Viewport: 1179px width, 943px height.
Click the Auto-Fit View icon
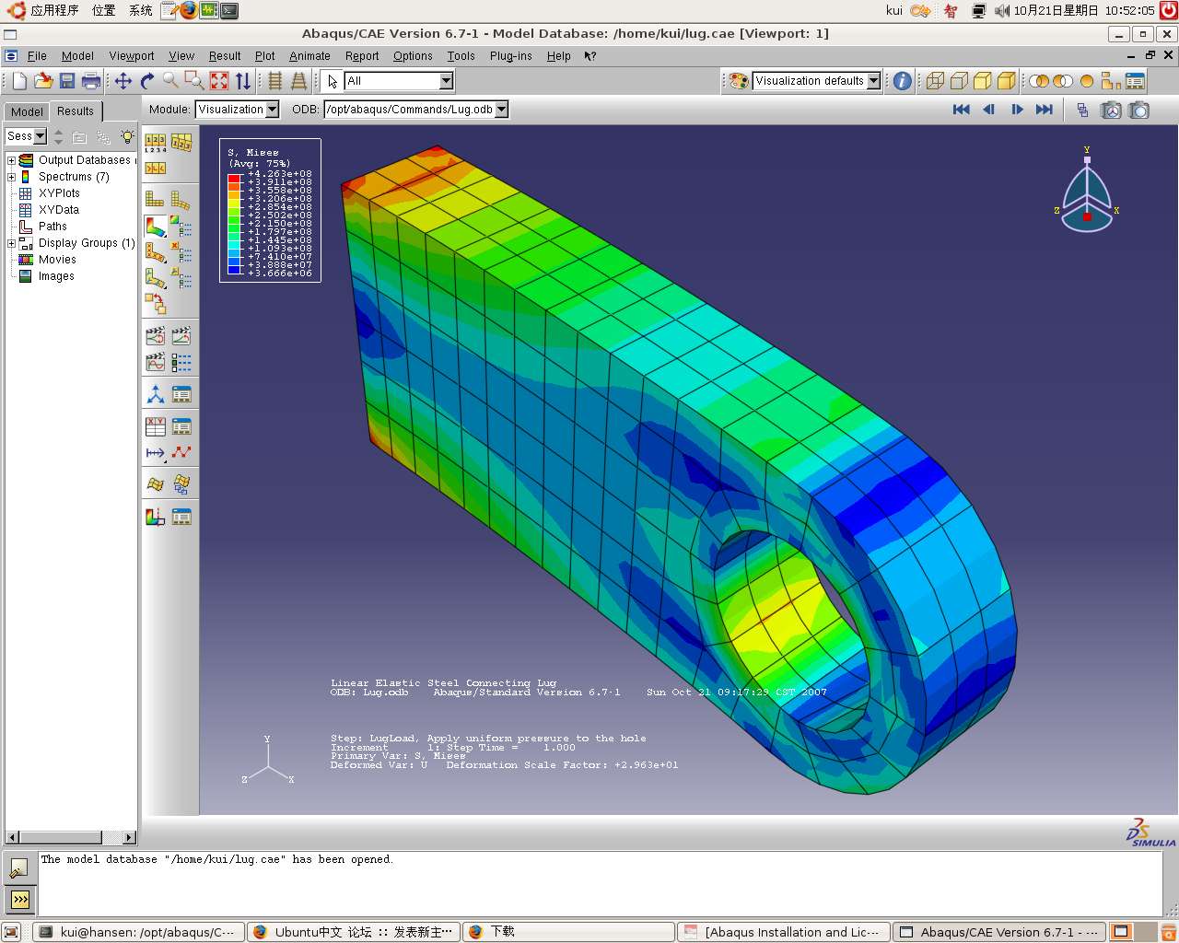[x=219, y=81]
